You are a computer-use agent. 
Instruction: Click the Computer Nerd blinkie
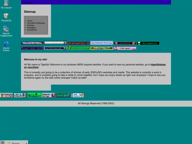(102, 43)
